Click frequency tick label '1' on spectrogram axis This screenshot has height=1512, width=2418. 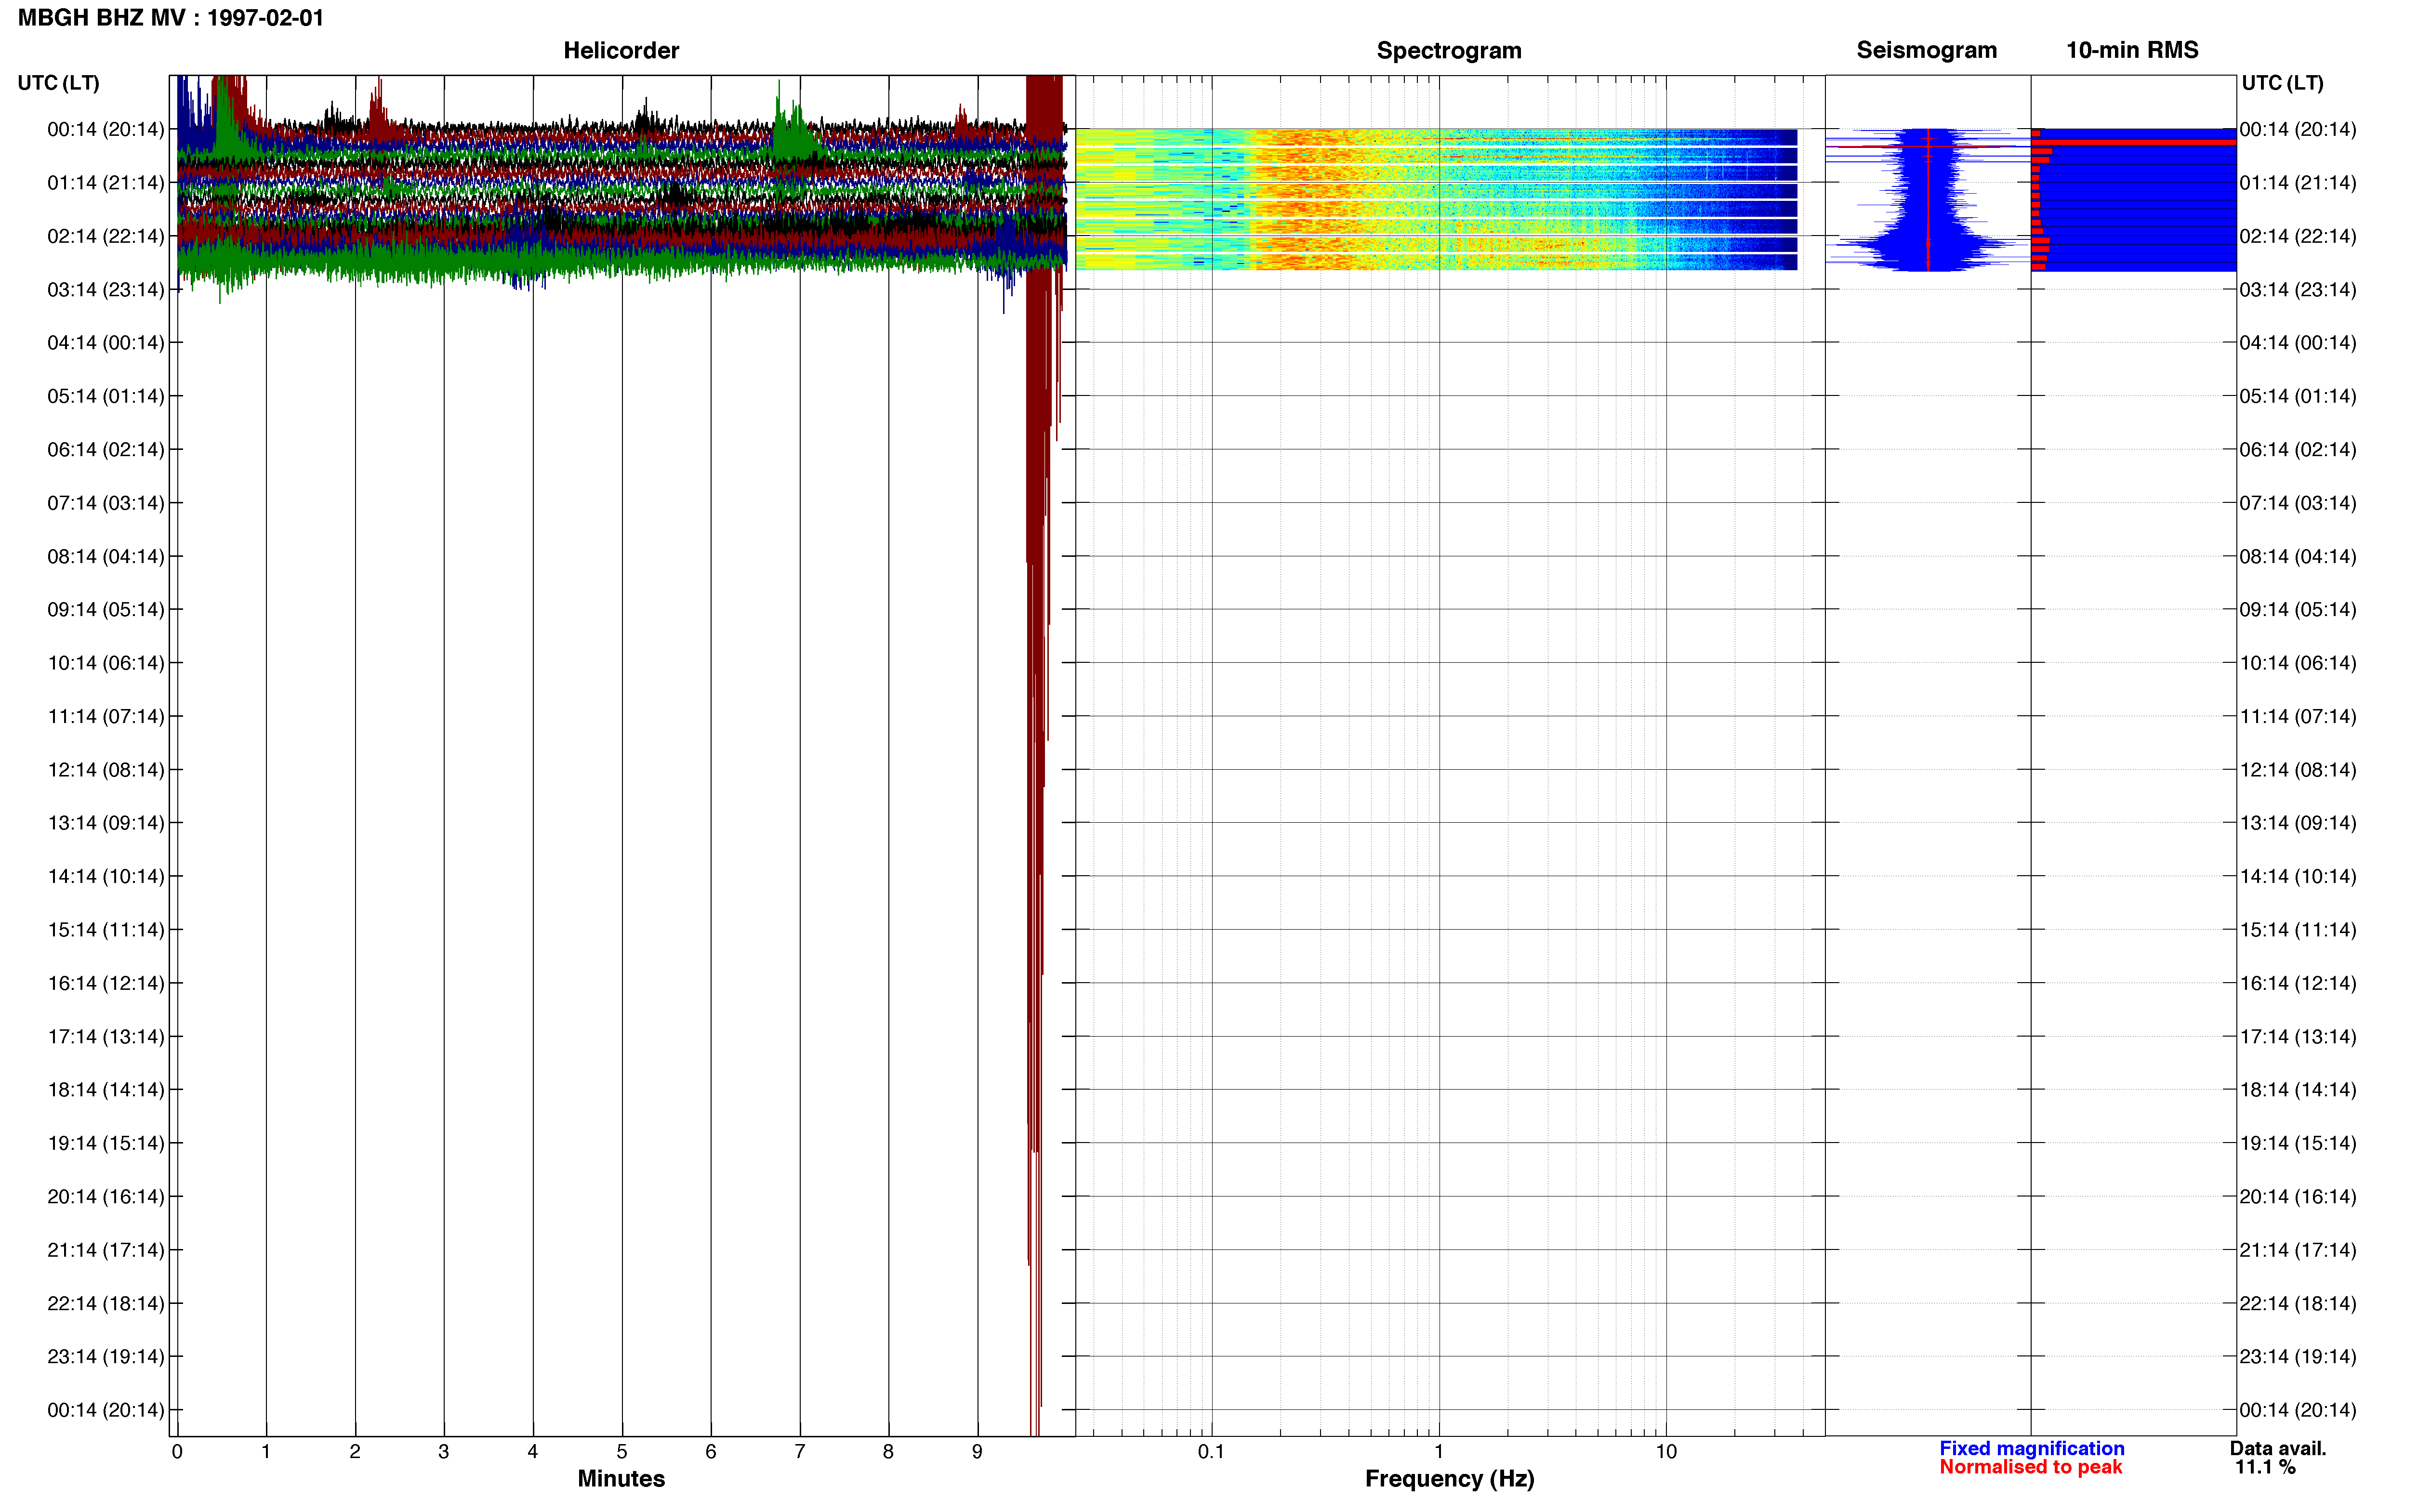click(1439, 1451)
